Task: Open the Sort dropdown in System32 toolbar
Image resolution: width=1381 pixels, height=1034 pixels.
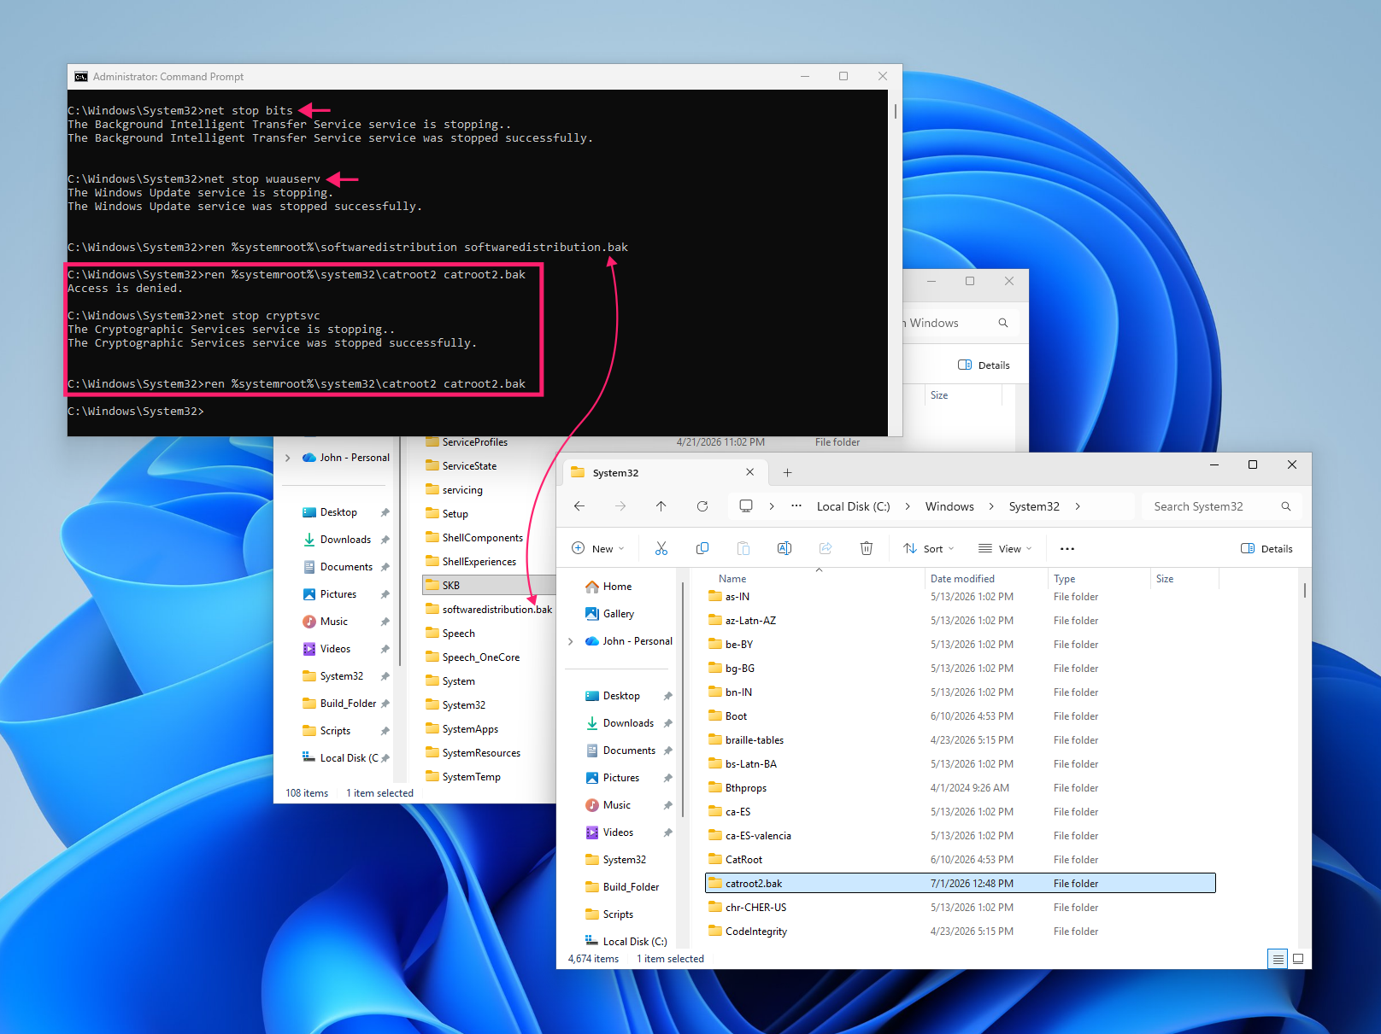Action: pos(929,549)
